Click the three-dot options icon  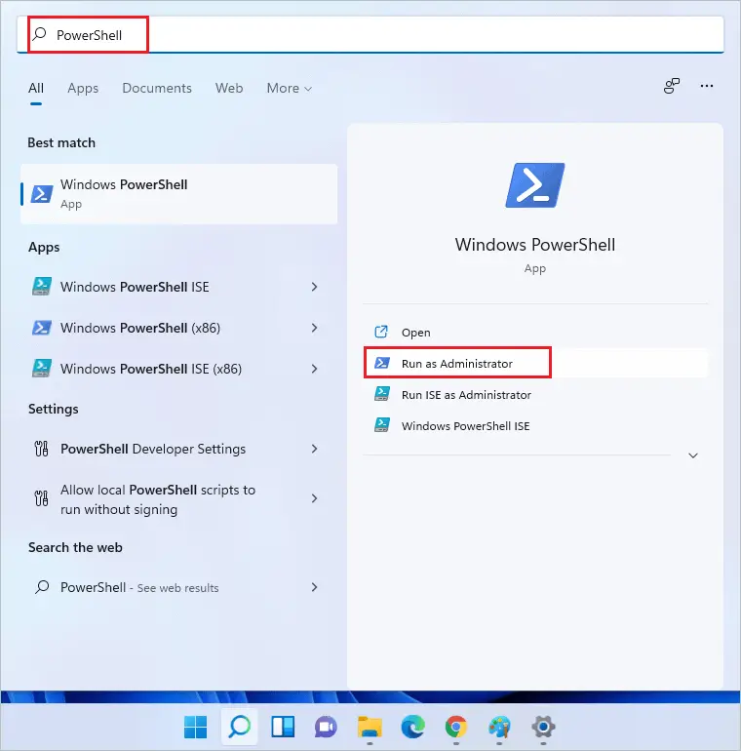pos(707,87)
